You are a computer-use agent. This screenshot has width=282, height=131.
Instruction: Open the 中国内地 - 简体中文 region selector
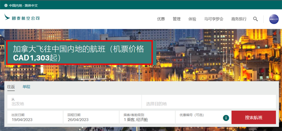23,6
